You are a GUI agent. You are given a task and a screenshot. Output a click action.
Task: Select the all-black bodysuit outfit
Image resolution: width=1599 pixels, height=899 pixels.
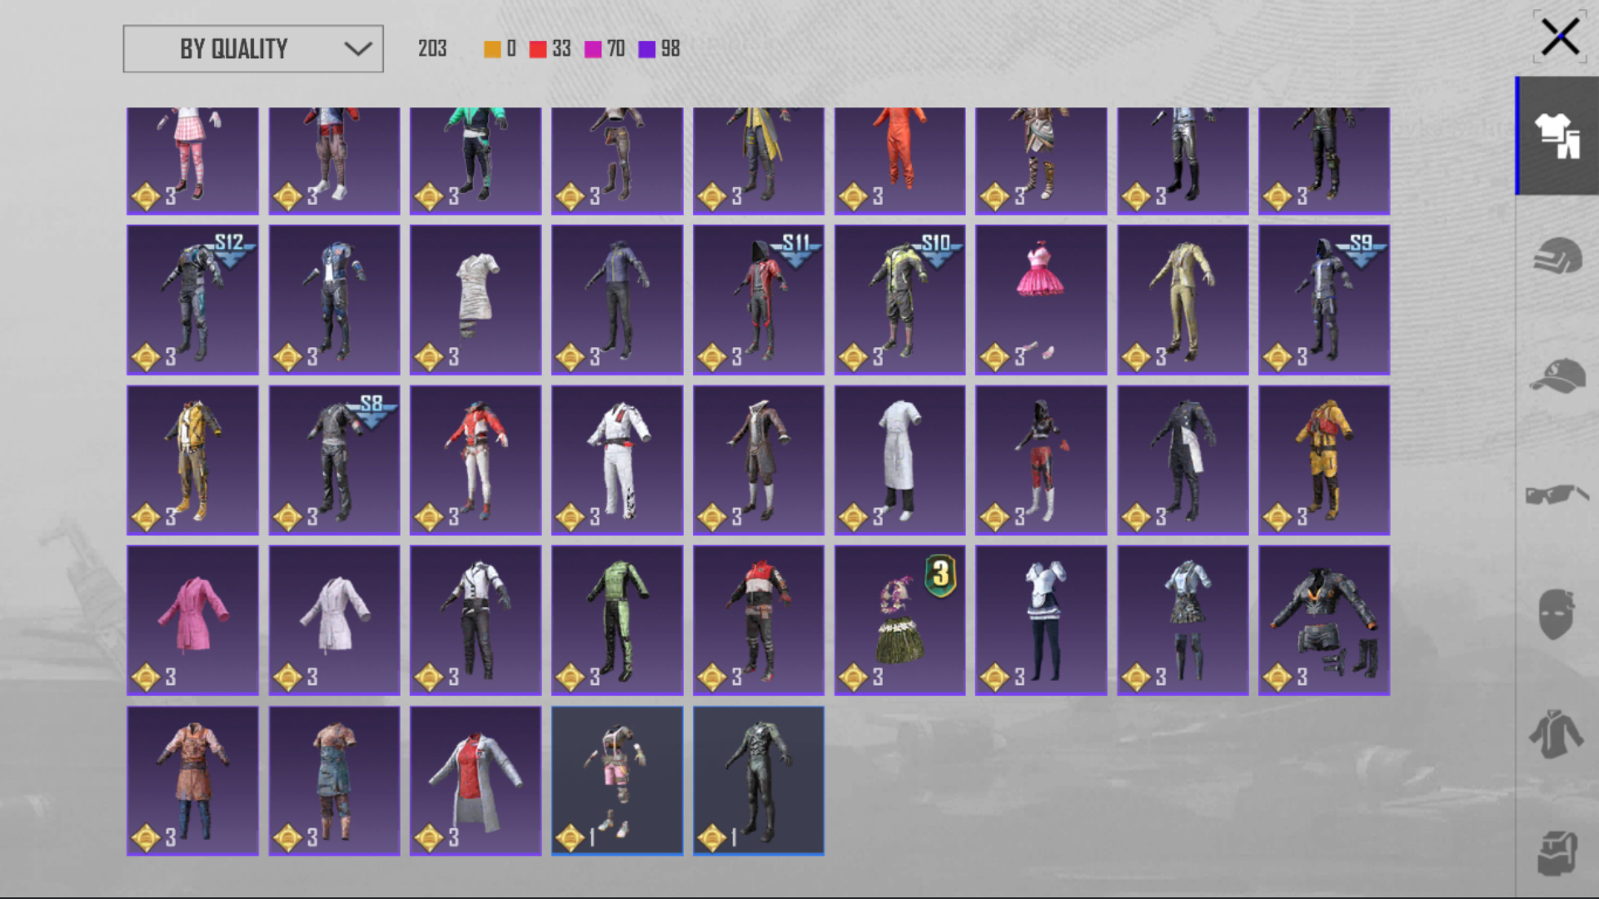coord(759,781)
